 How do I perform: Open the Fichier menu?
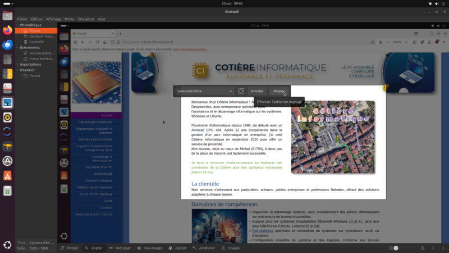tap(22, 19)
